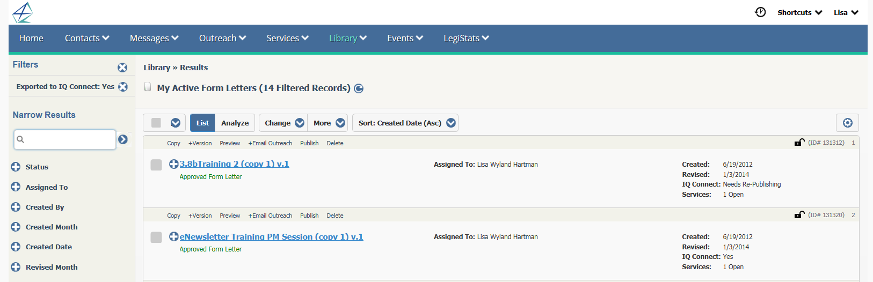873x282 pixels.
Task: Switch to List view
Action: pyautogui.click(x=202, y=123)
